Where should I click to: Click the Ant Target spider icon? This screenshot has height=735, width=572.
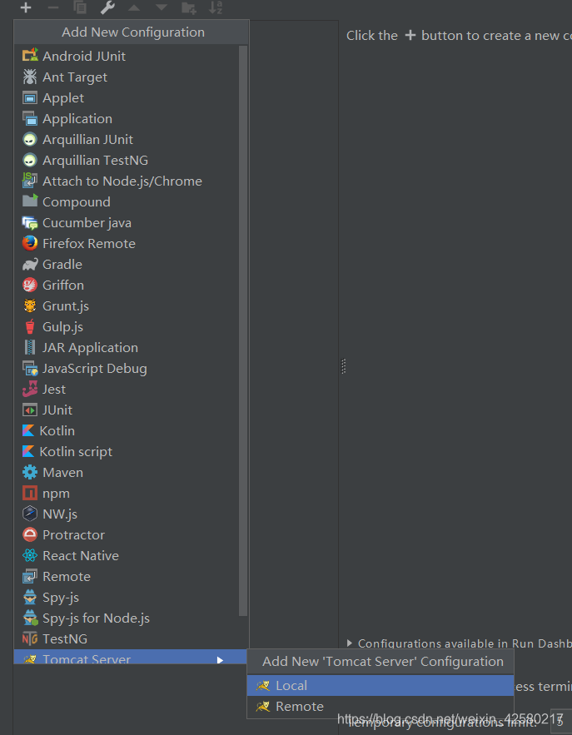tap(30, 77)
